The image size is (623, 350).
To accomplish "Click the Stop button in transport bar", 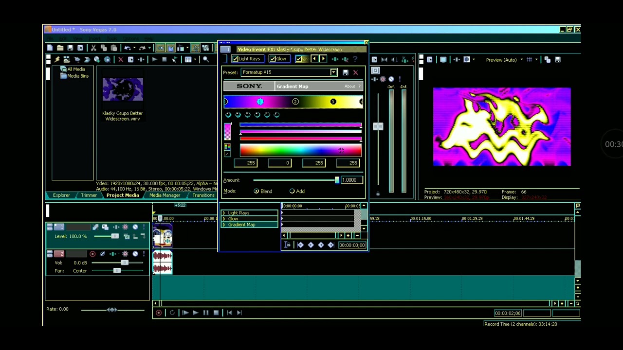I will [216, 313].
